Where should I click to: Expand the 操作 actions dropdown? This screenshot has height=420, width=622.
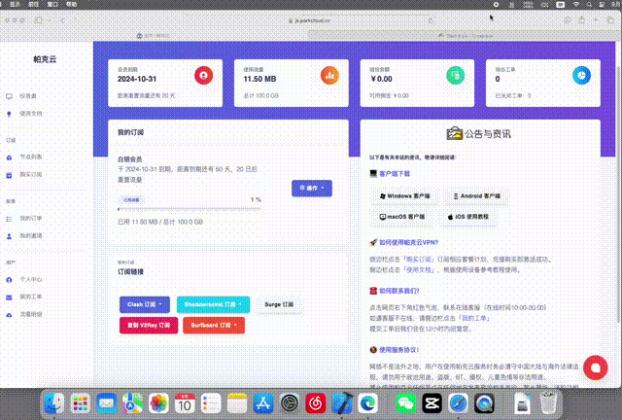pos(313,186)
